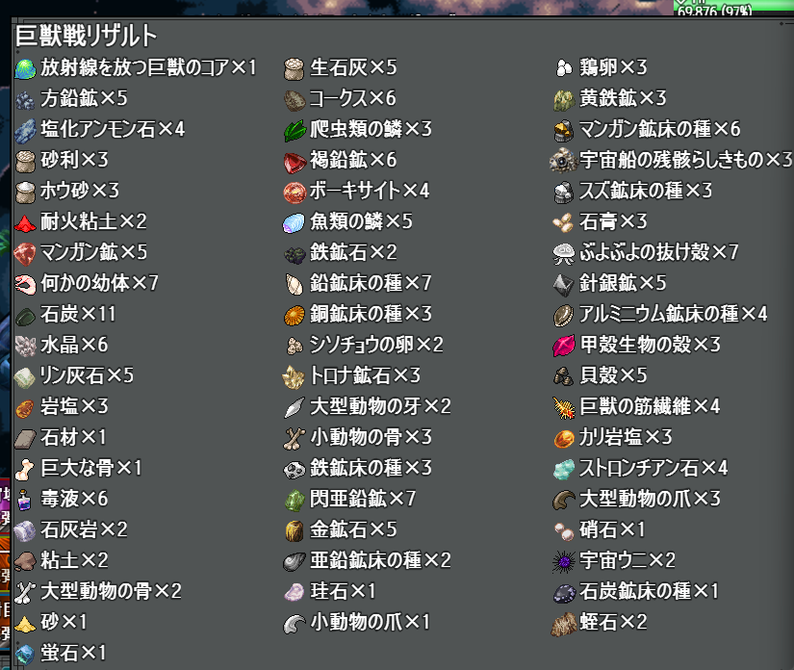Select the 蛍石×1 entry
Image resolution: width=794 pixels, height=670 pixels.
point(61,654)
